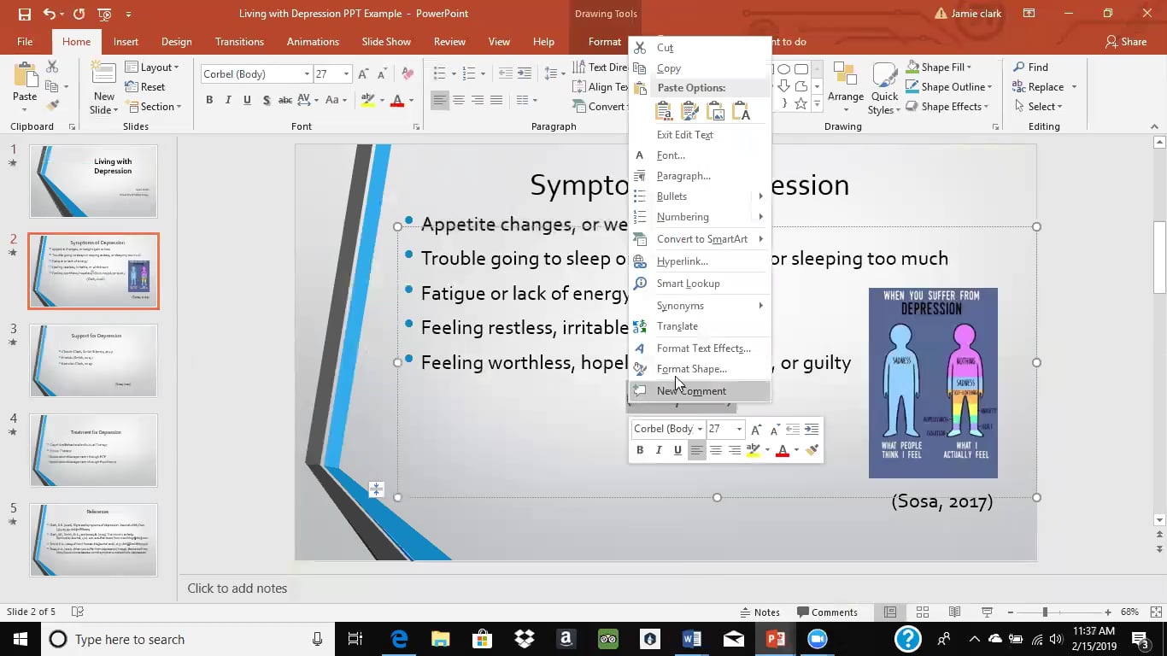This screenshot has height=656, width=1167.
Task: Click format painter in mini toolbar
Action: [x=812, y=450]
